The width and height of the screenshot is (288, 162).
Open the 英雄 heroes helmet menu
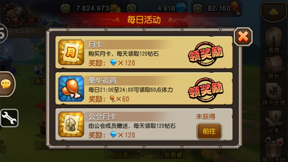click(274, 40)
